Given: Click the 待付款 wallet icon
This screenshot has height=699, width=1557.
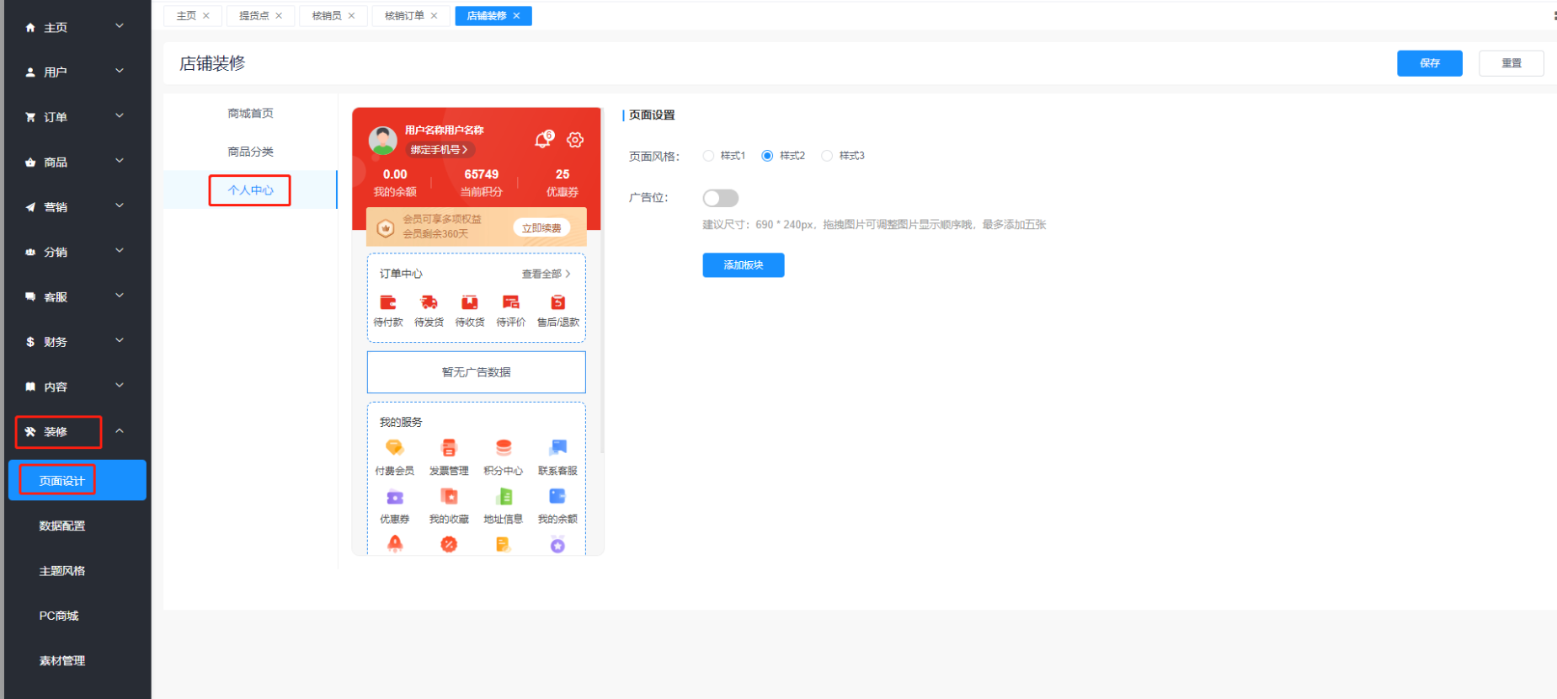Looking at the screenshot, I should tap(388, 302).
